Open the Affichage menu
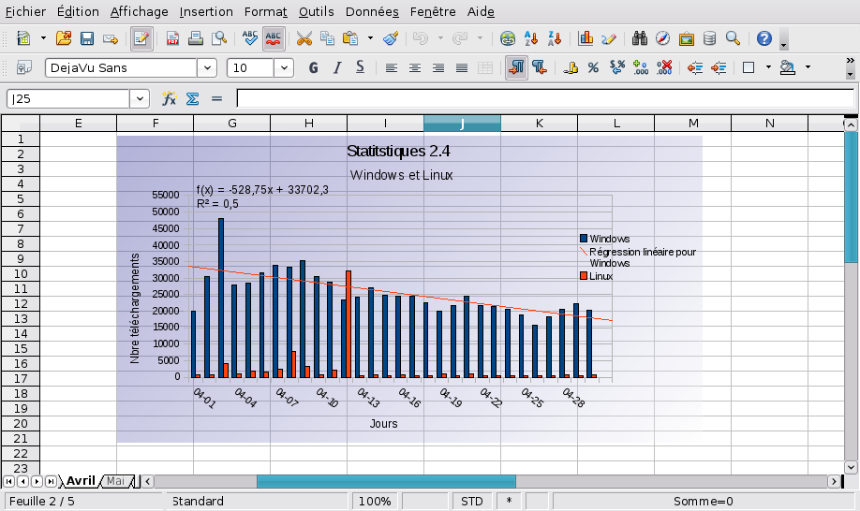This screenshot has height=511, width=860. [x=140, y=11]
